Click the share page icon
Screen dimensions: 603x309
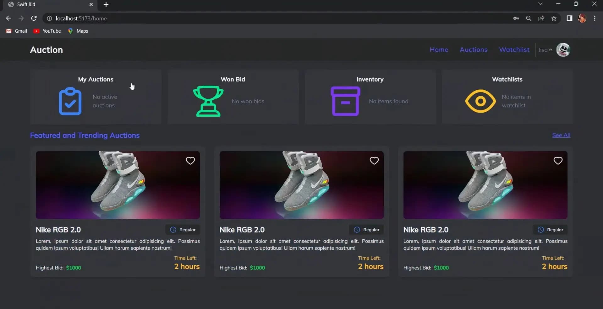(x=541, y=18)
